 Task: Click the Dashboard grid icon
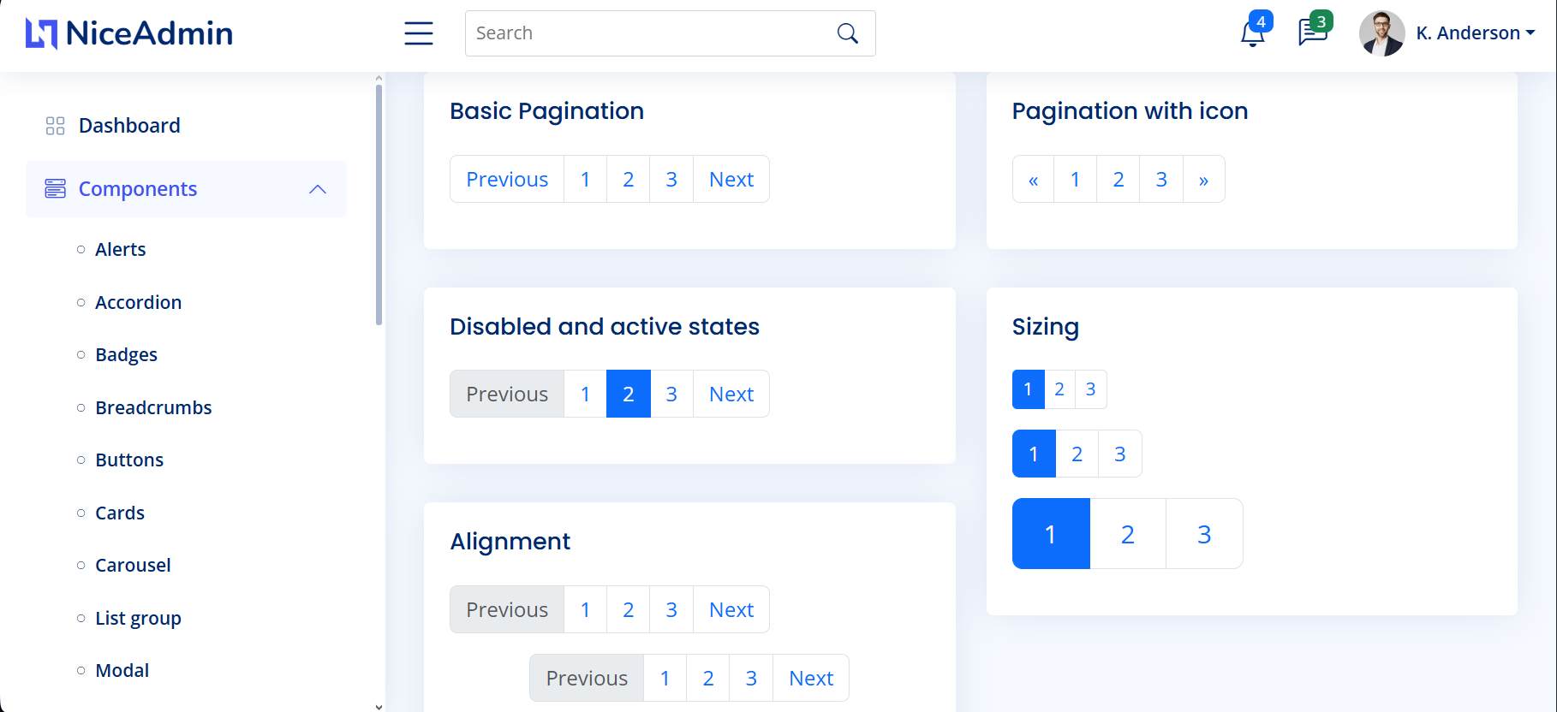(x=56, y=126)
